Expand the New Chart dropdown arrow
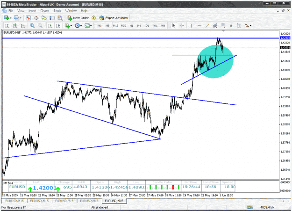The height and width of the screenshot is (211, 292). [11, 18]
